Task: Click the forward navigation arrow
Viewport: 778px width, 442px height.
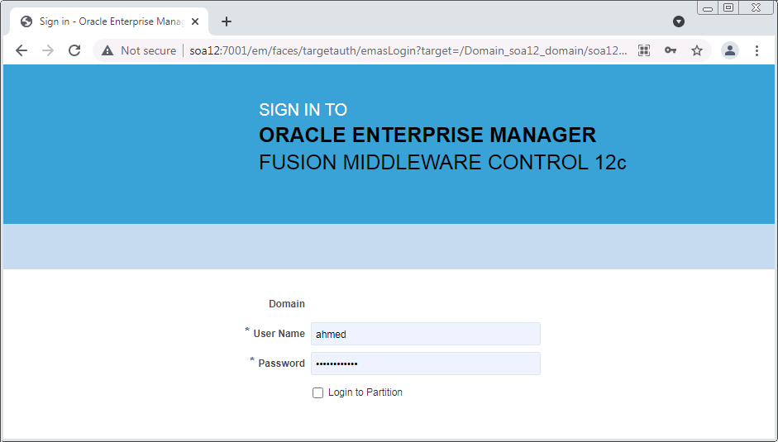Action: coord(48,50)
